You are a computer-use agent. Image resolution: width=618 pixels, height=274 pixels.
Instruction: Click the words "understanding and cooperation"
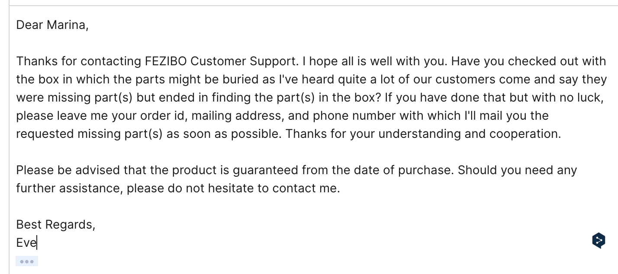pos(469,134)
